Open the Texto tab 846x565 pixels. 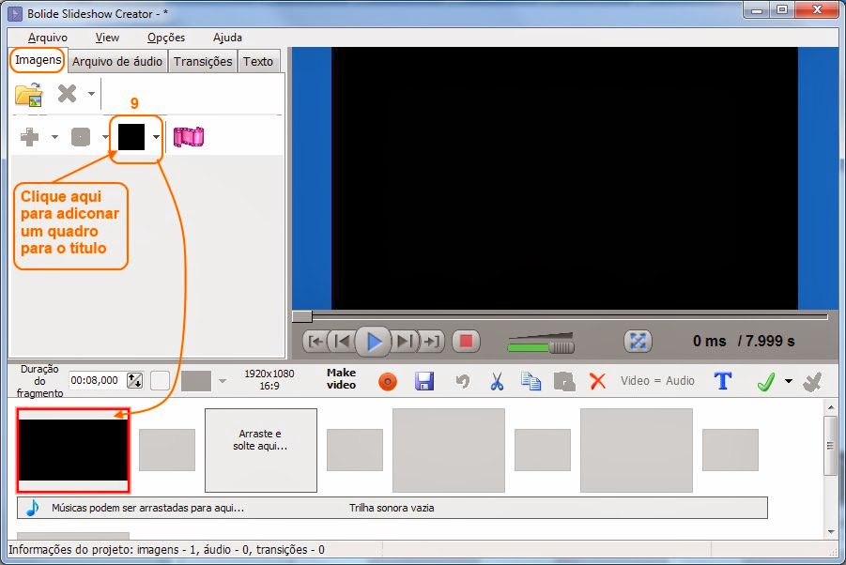tap(258, 61)
